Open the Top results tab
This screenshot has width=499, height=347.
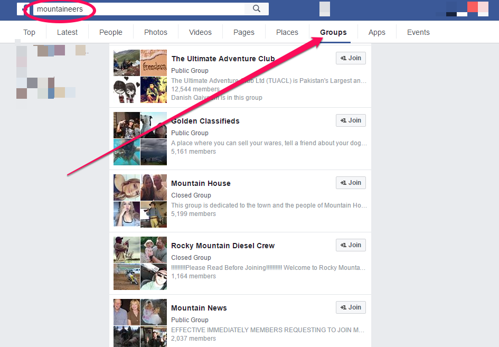click(29, 32)
